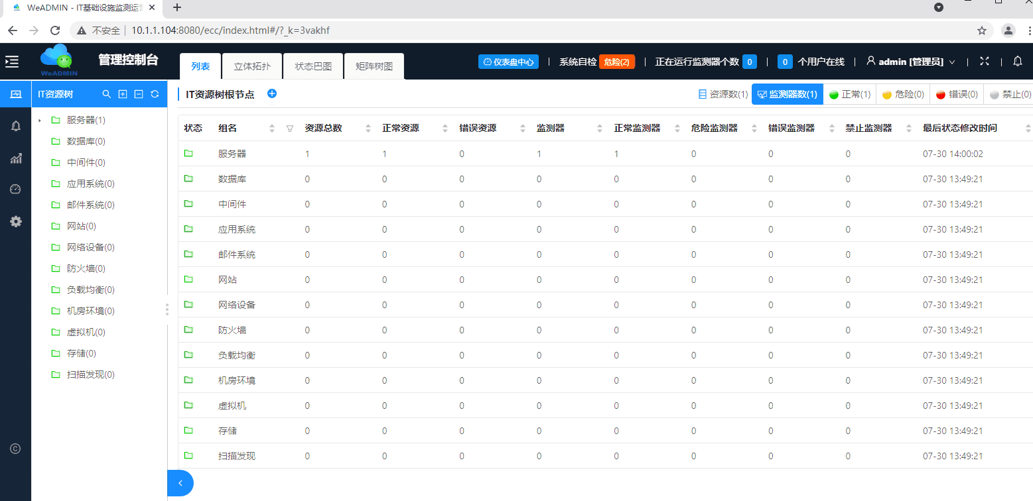Switch to the 立体拓扑 tab

[252, 66]
